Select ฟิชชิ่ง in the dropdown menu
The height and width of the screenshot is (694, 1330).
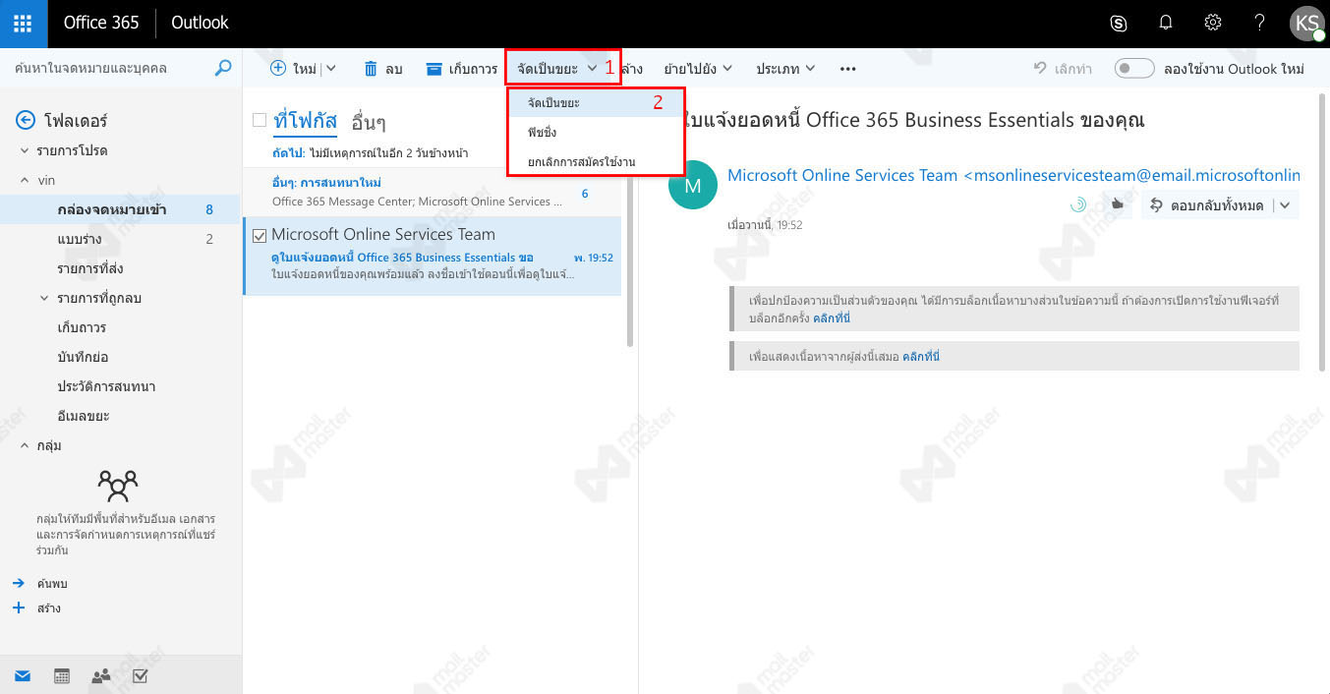point(595,132)
